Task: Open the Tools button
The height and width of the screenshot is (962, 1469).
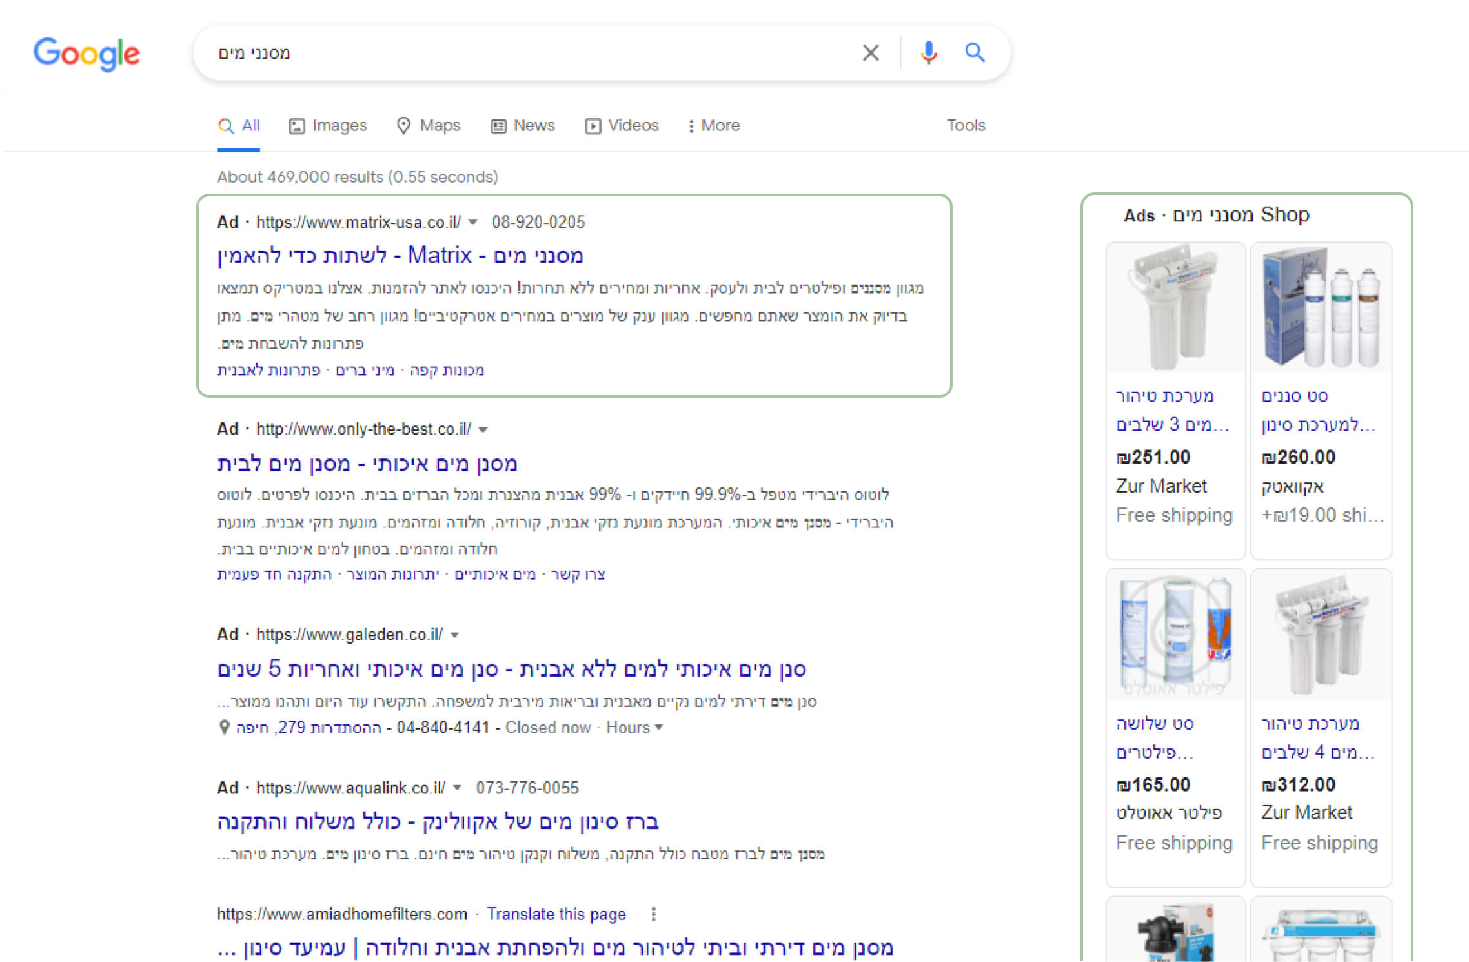Action: [x=966, y=126]
